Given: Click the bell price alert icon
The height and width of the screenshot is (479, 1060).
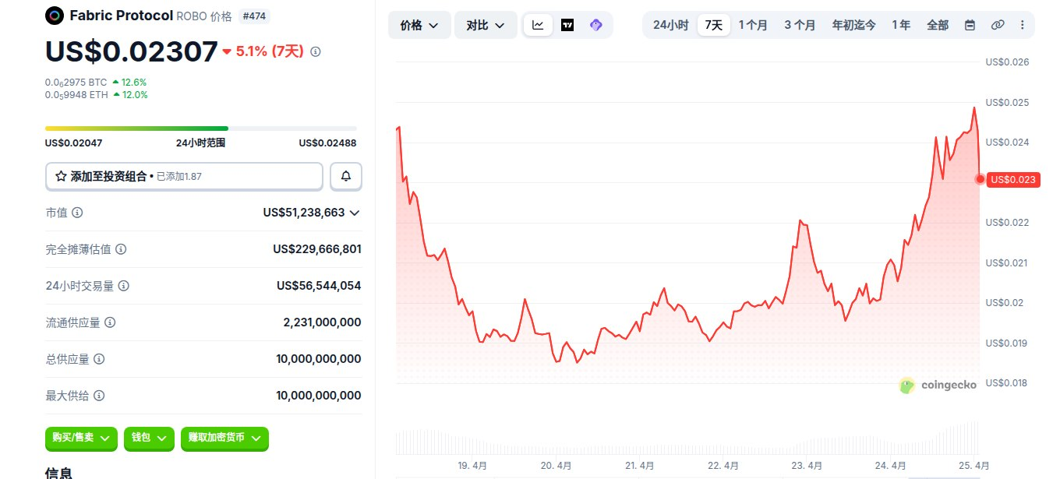Looking at the screenshot, I should (x=346, y=177).
